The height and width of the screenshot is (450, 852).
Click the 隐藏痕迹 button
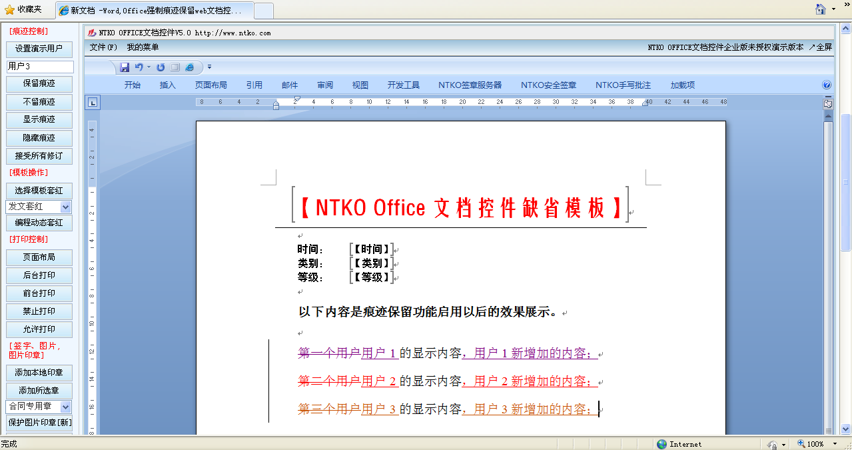(39, 138)
